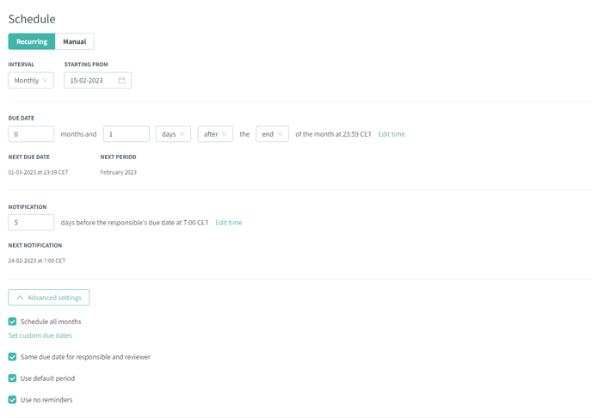592x418 pixels.
Task: Open the end of month dropdown
Action: tap(272, 134)
